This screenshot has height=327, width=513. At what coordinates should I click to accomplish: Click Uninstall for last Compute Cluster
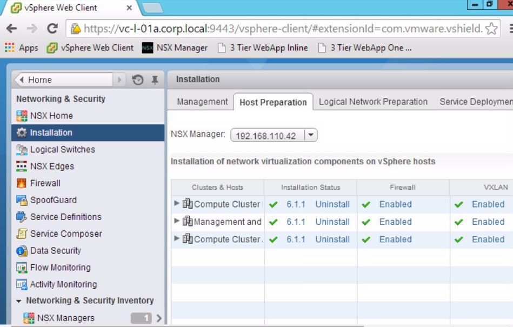click(332, 239)
